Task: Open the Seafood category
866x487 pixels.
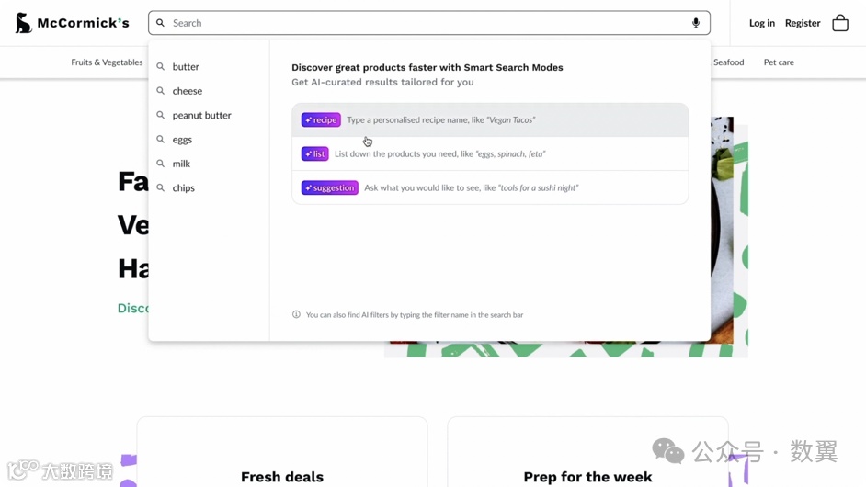Action: tap(728, 62)
